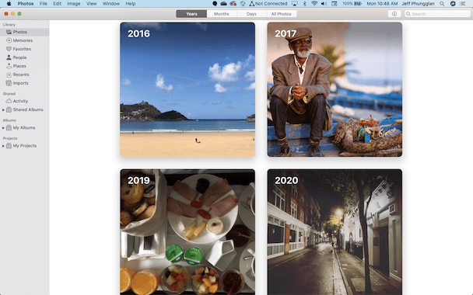Open Recents in the Library section

(x=21, y=75)
